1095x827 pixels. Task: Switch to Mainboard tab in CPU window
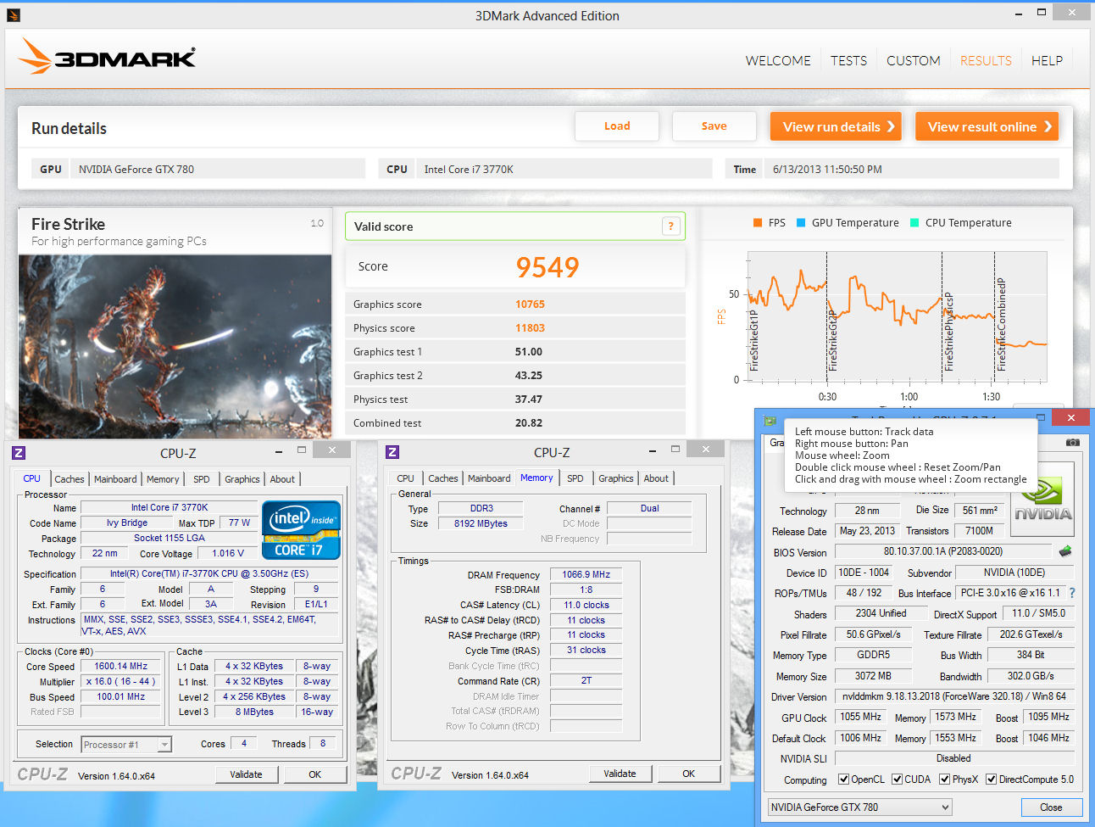point(115,479)
